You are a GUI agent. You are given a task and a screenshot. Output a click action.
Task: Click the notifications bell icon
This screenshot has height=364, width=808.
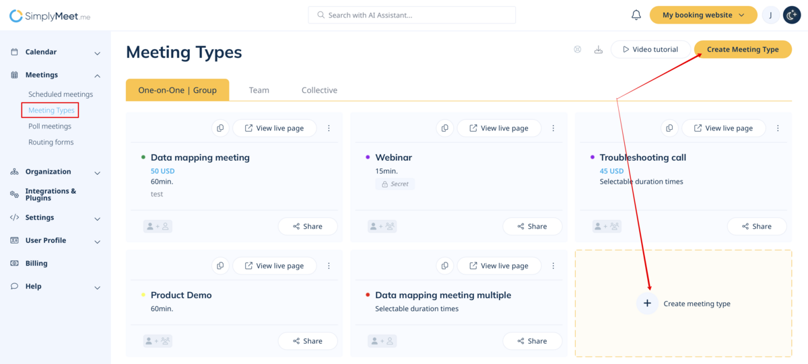(636, 15)
